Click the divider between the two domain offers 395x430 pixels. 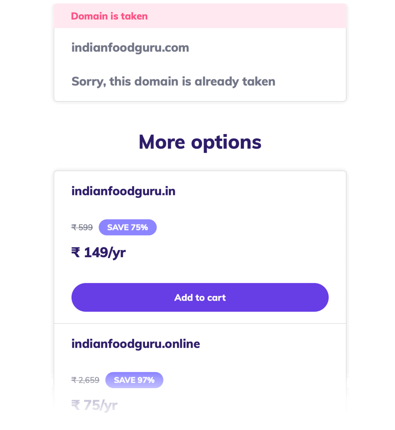200,323
